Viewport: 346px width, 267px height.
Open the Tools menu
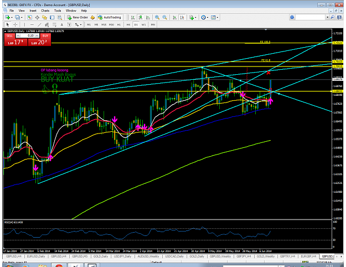[58, 11]
